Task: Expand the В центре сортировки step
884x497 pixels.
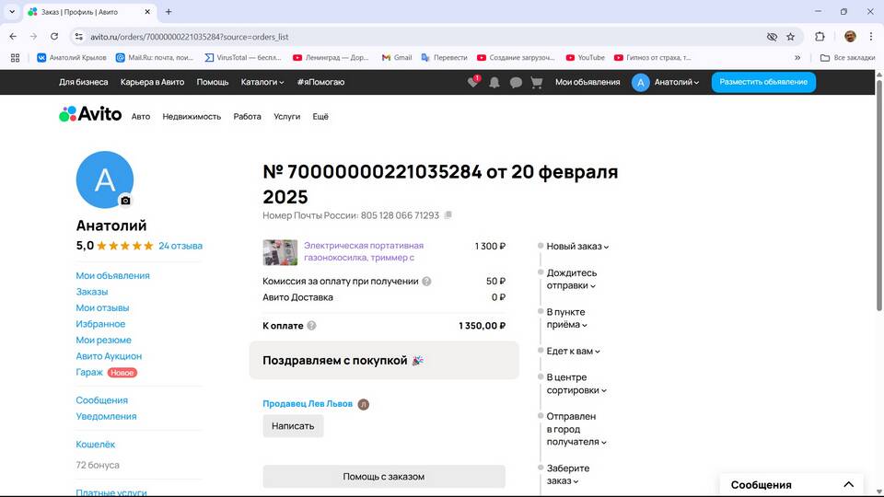Action: tap(576, 384)
